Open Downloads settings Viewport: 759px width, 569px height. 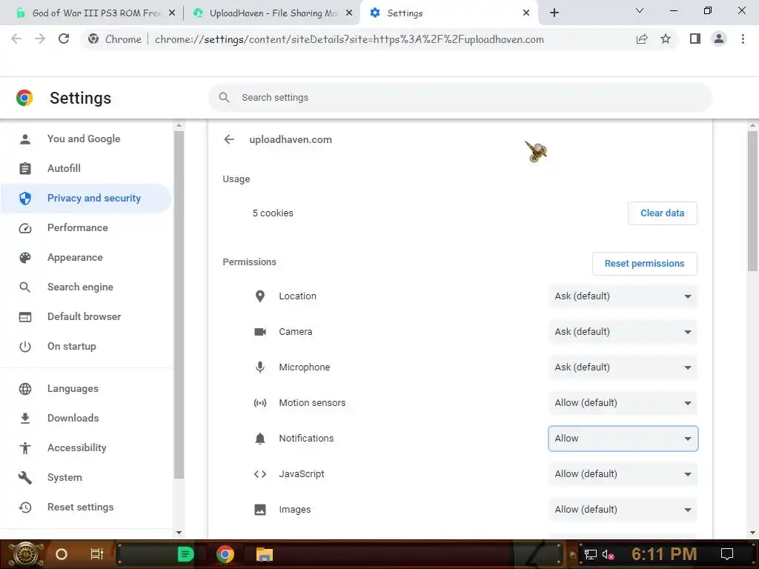(86, 418)
